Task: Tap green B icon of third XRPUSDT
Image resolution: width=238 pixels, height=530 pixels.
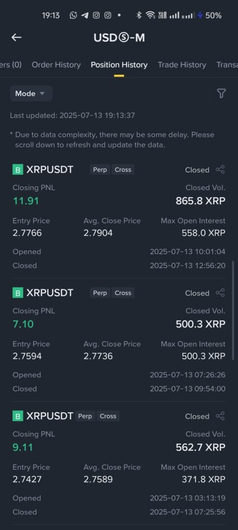Action: coord(18,416)
